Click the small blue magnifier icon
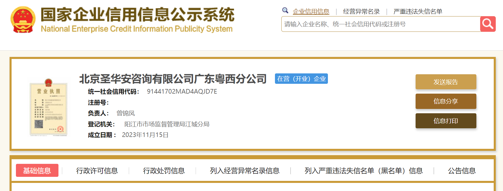 tap(285, 10)
